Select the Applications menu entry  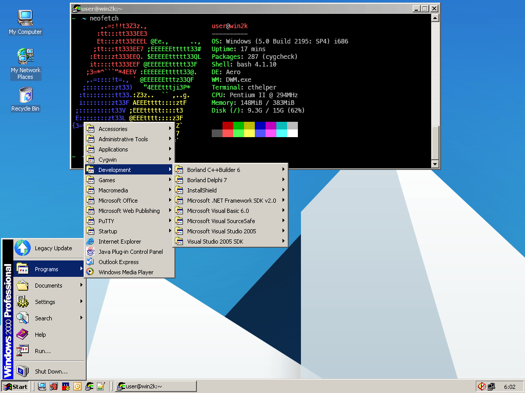(129, 149)
